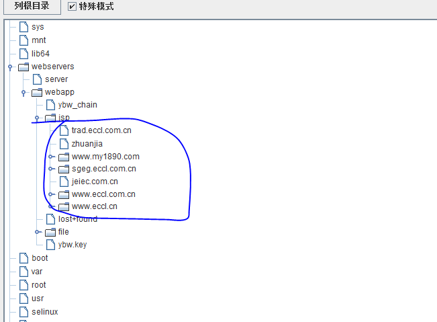The image size is (437, 322).
Task: Click the ybw_chain file icon
Action: click(x=50, y=105)
